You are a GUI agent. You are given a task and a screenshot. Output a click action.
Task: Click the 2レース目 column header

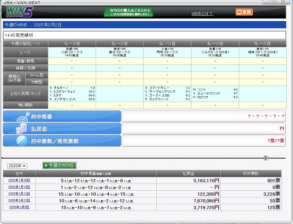coord(120,44)
